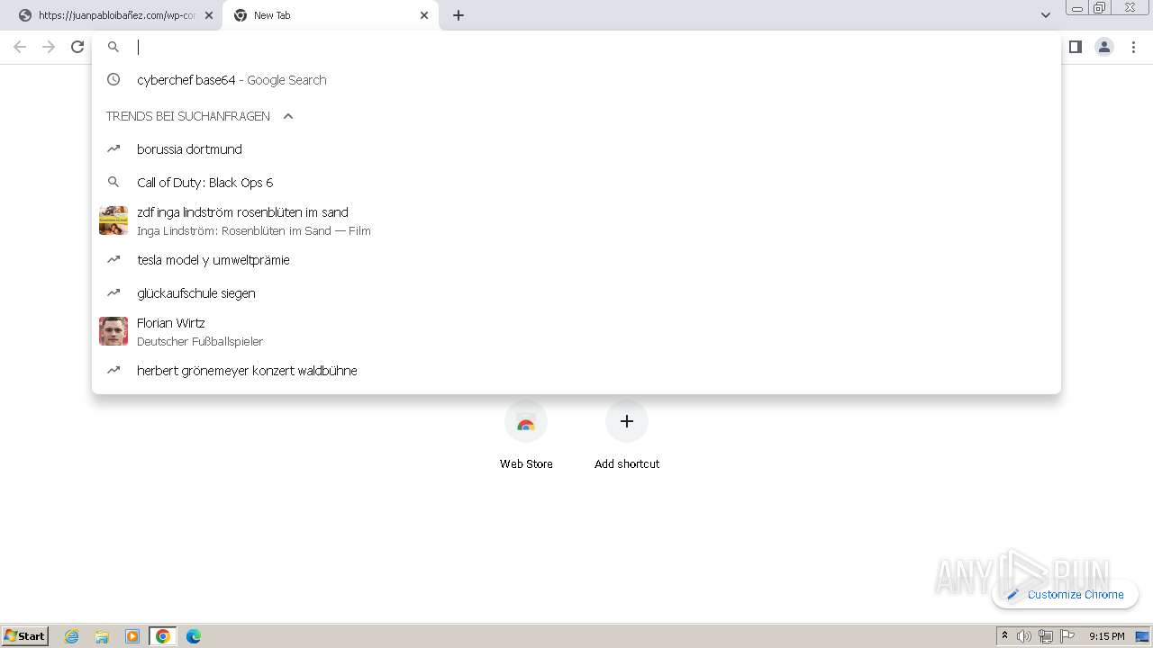Show hidden tray icons arrow
The image size is (1153, 648).
tap(1004, 635)
